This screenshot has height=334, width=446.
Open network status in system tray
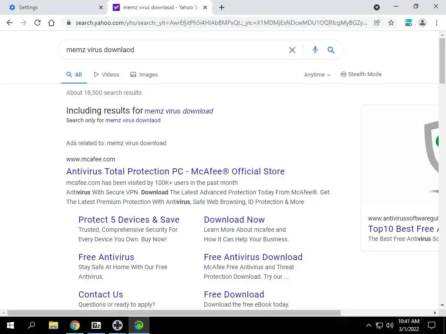(379, 325)
